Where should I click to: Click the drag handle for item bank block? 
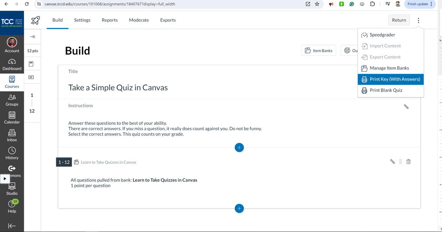tap(400, 162)
